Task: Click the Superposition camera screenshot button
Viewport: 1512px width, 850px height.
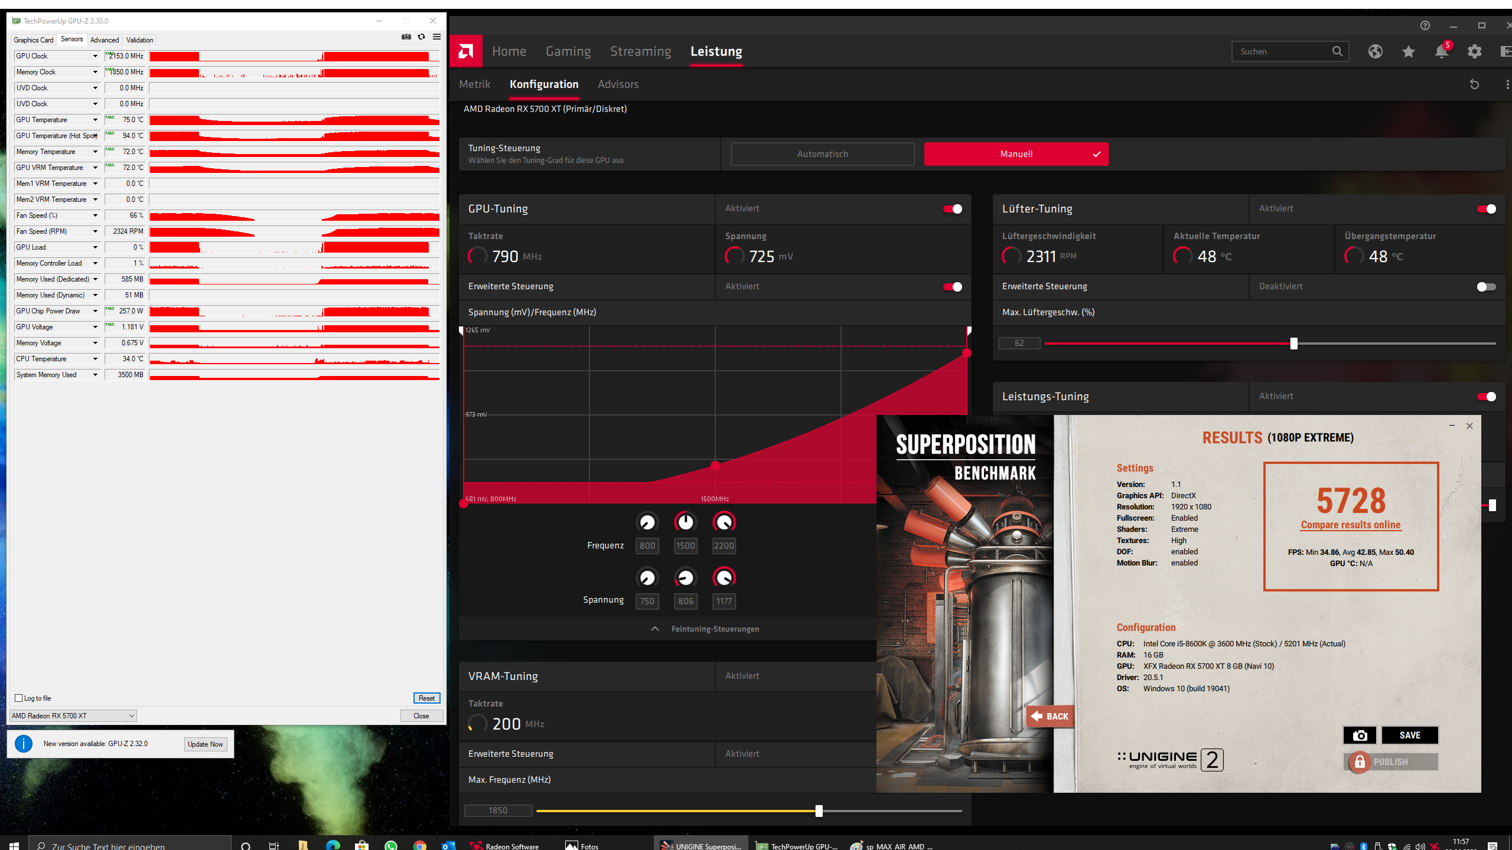Action: tap(1360, 735)
